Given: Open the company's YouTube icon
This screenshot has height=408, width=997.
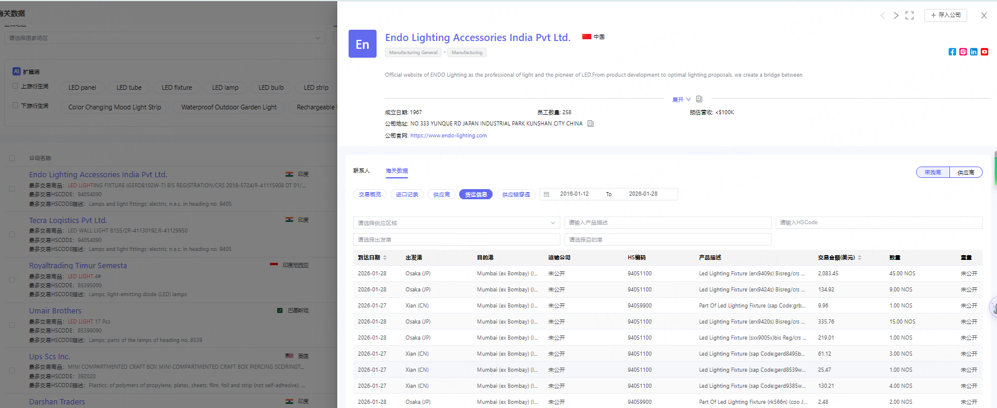Looking at the screenshot, I should pyautogui.click(x=985, y=52).
